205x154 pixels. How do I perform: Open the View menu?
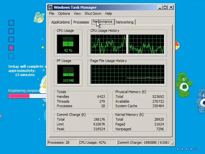coord(77,13)
